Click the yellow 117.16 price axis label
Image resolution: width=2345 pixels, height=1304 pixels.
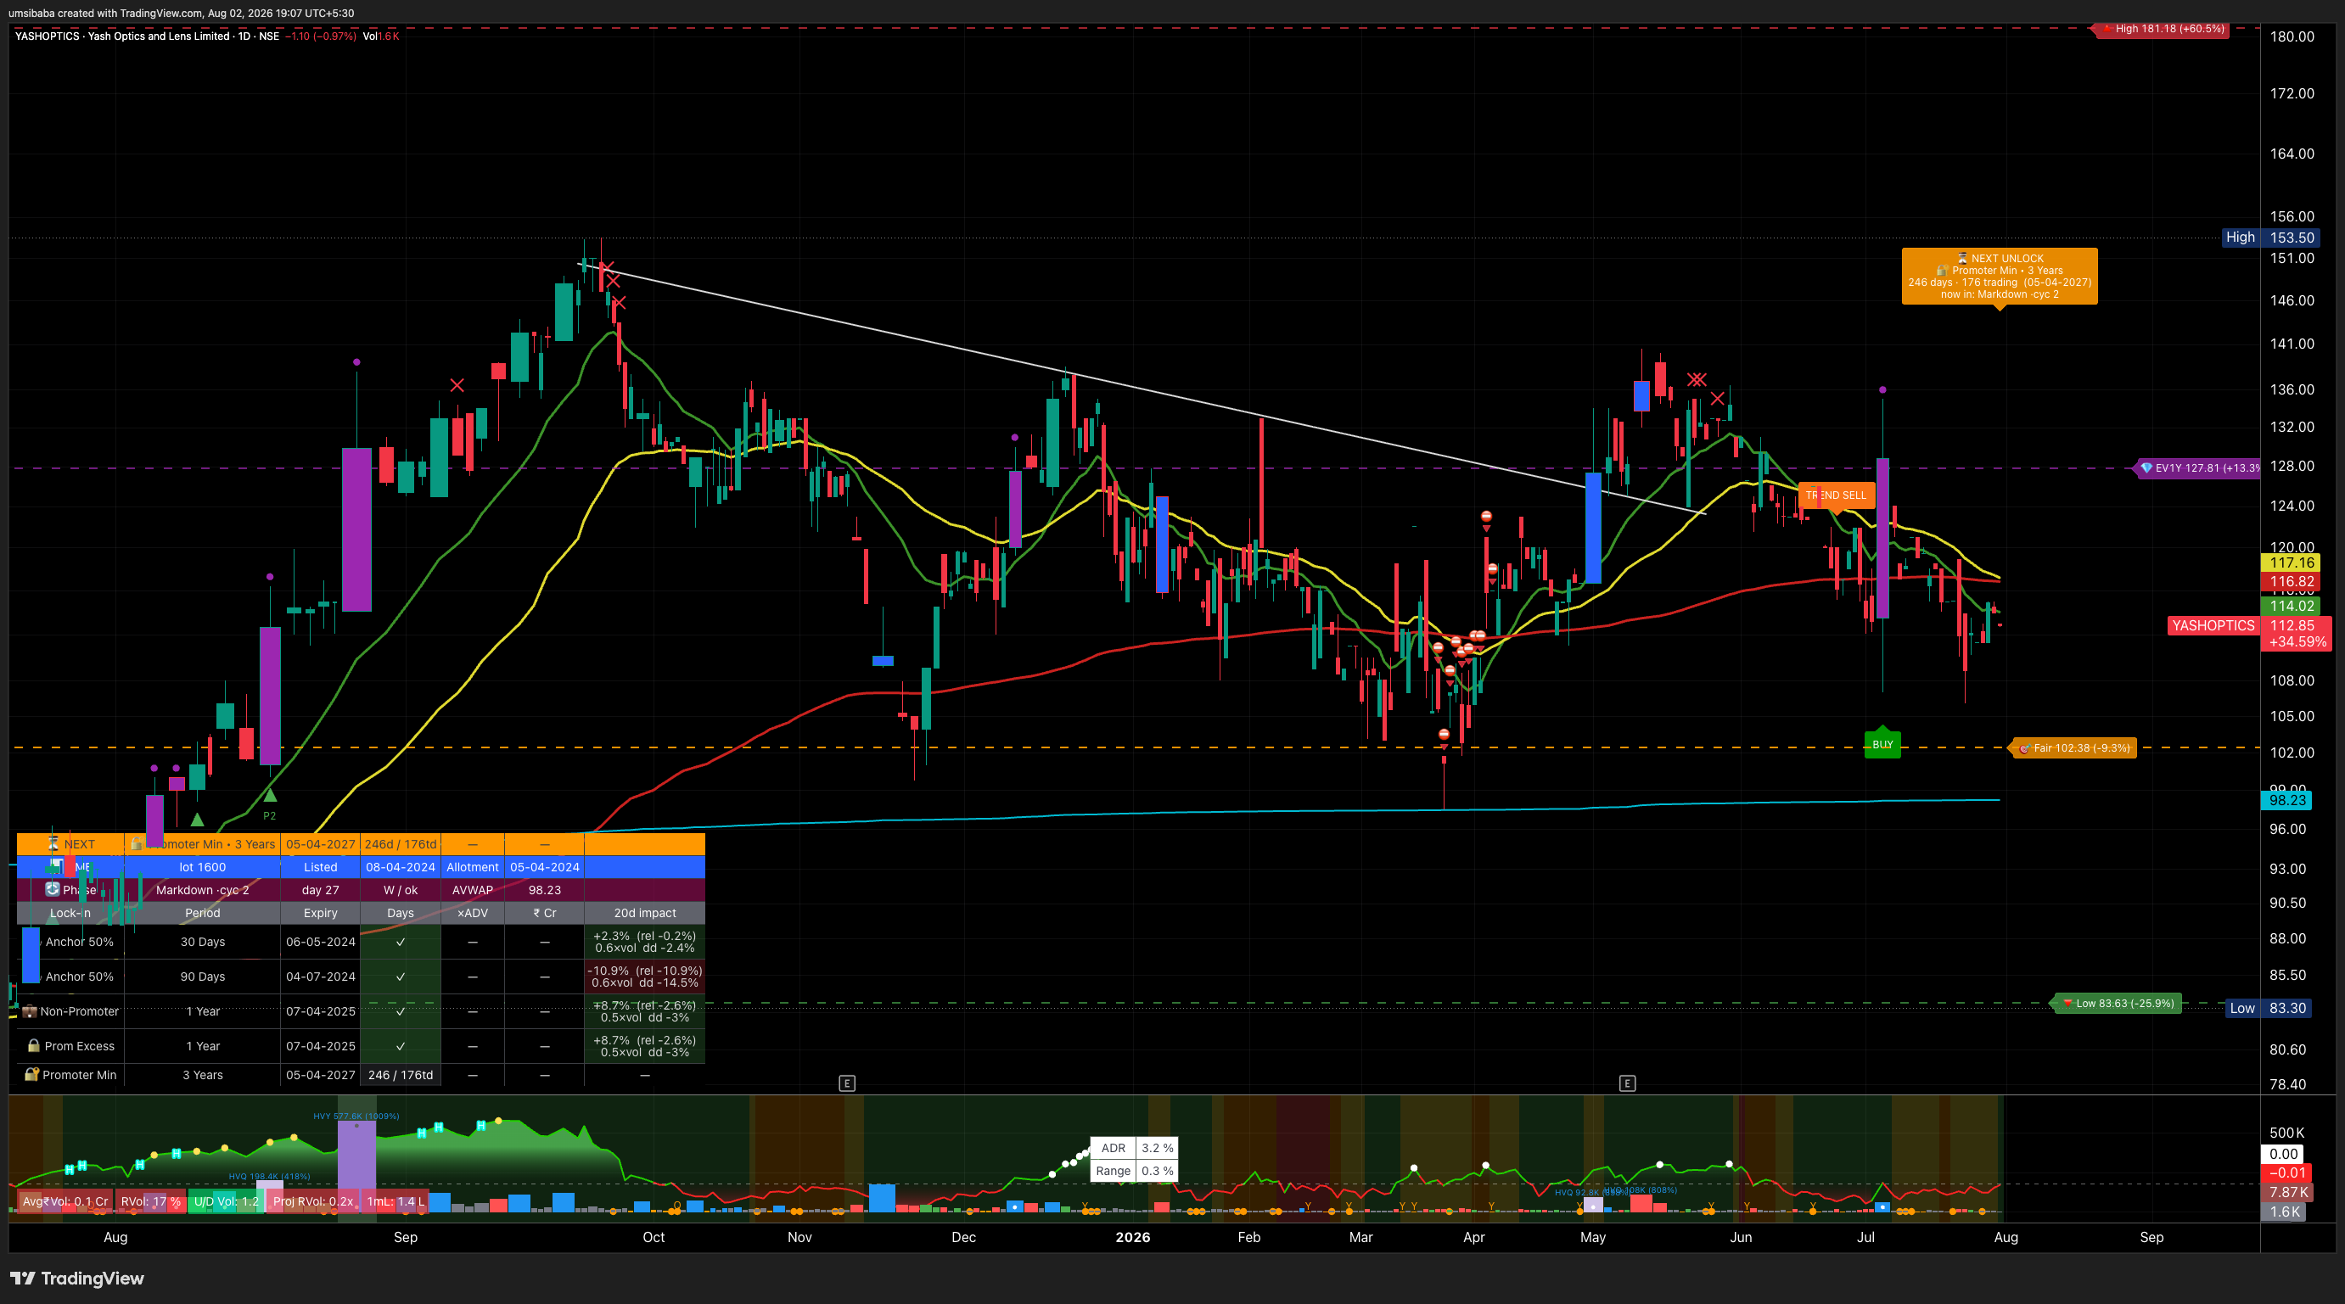click(2292, 562)
